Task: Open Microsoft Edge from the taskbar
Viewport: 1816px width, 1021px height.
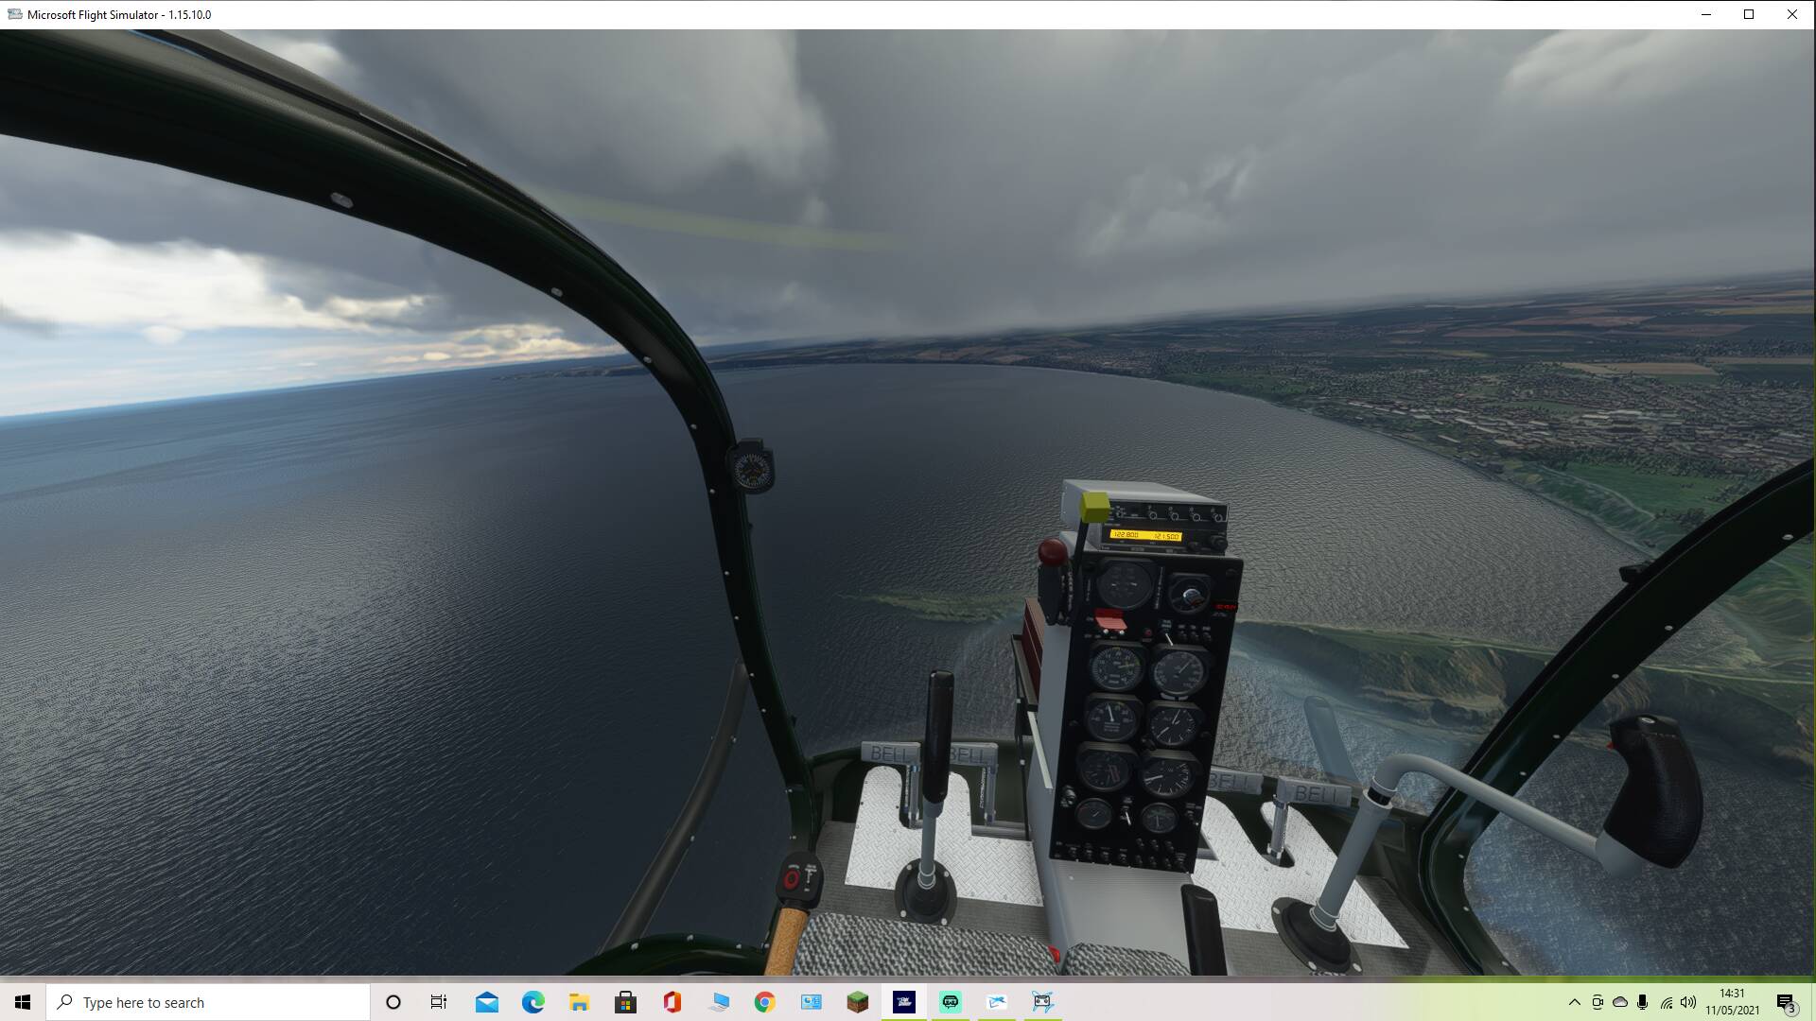Action: (x=533, y=1002)
